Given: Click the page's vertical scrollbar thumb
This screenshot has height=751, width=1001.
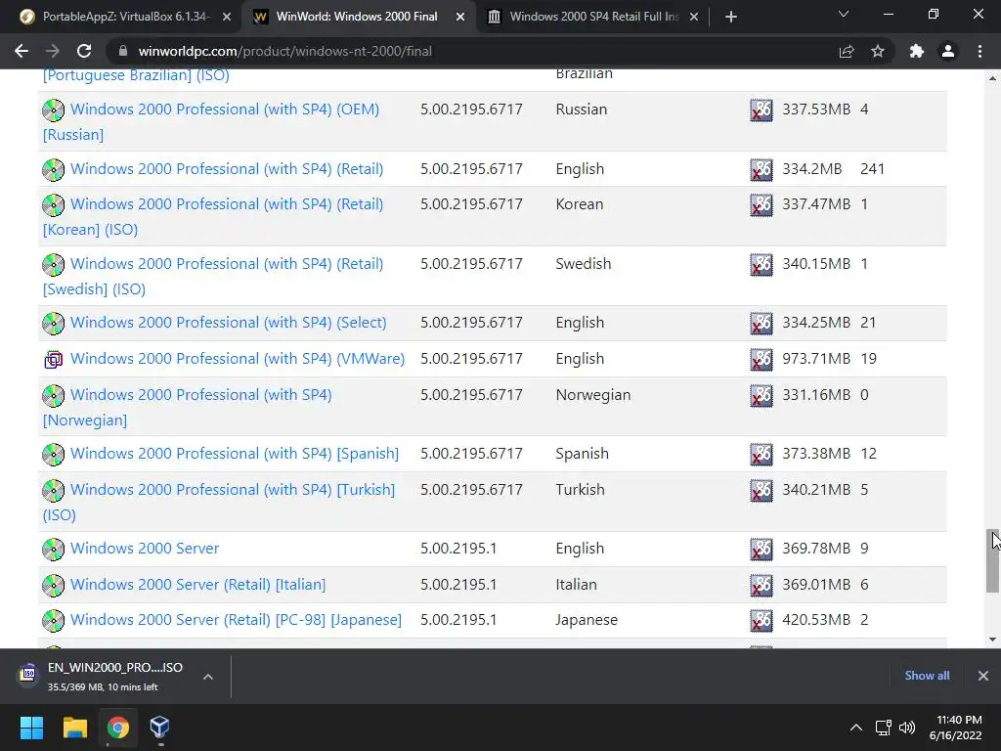Looking at the screenshot, I should pos(993,560).
